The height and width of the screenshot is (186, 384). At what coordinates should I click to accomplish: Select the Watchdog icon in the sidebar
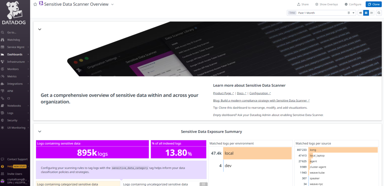[x=4, y=40]
